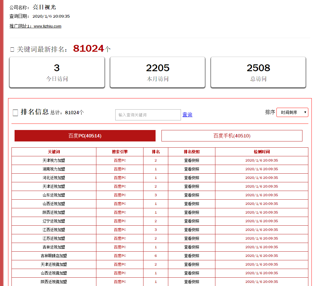313x286 pixels.
Task: Open the 时间倒序 sort dropdown
Action: pyautogui.click(x=292, y=112)
